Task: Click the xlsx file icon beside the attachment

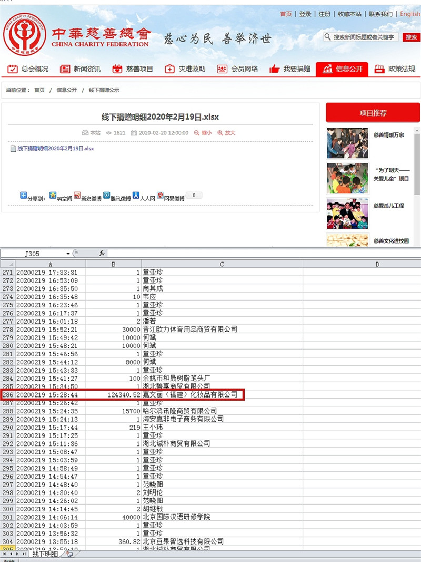Action: pos(13,148)
